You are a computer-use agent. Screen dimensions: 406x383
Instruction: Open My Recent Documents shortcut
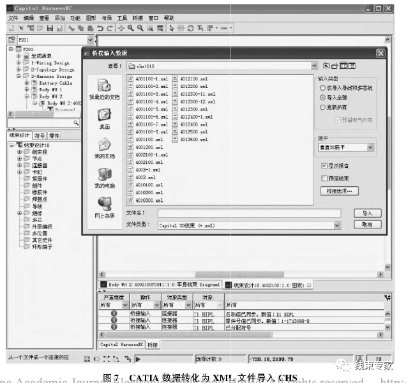[105, 89]
